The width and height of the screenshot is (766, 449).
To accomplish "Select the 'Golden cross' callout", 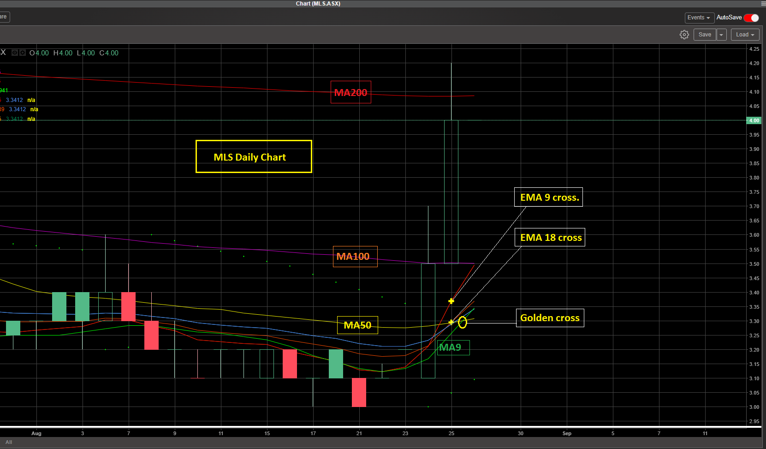I will click(550, 318).
